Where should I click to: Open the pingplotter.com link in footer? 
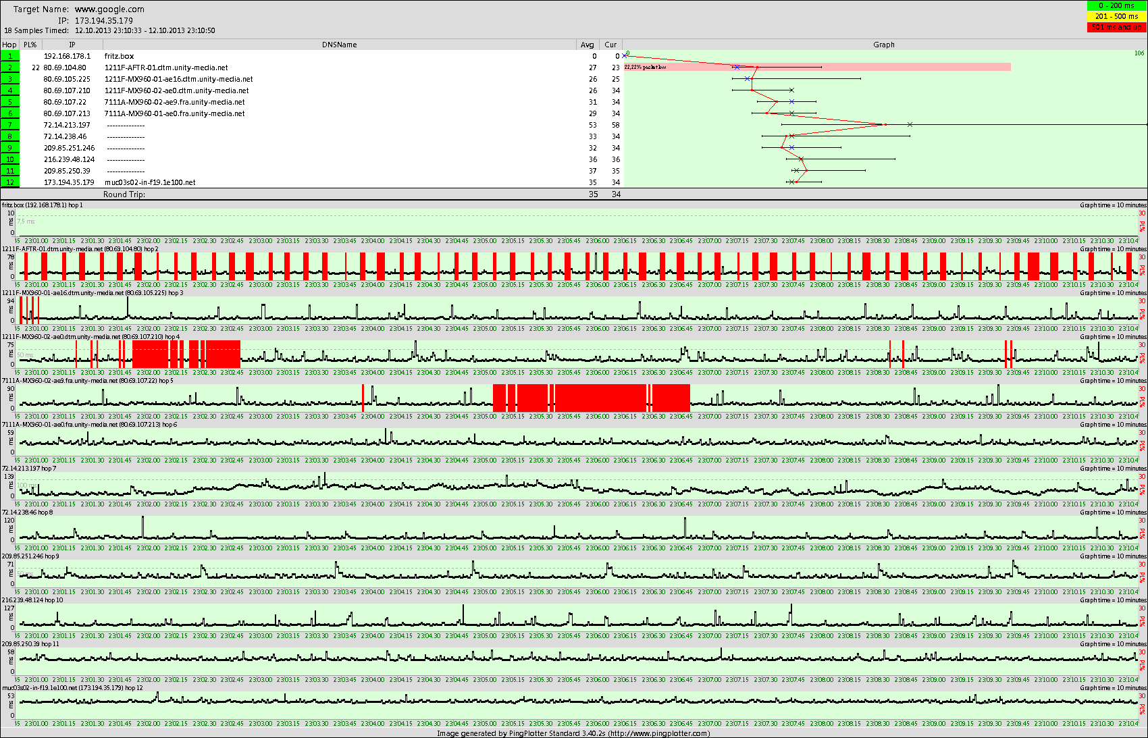click(x=658, y=733)
